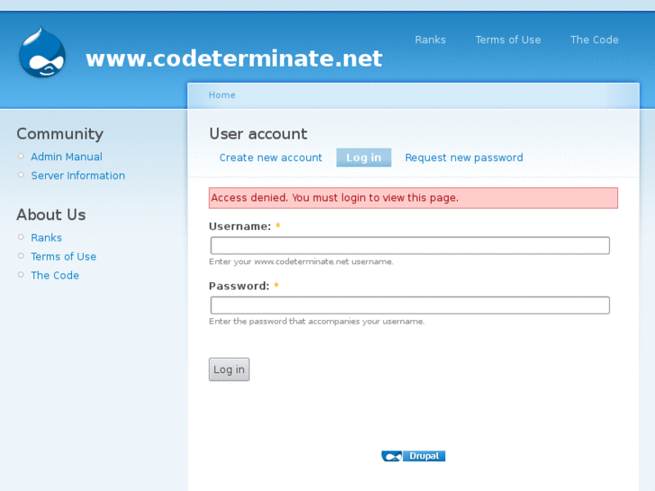Viewport: 655px width, 491px height.
Task: Click the About Us sidebar heading
Action: 51,214
